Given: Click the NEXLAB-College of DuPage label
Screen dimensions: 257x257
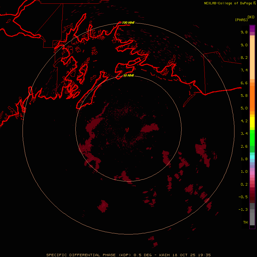Looking at the screenshot, I should [228, 3].
